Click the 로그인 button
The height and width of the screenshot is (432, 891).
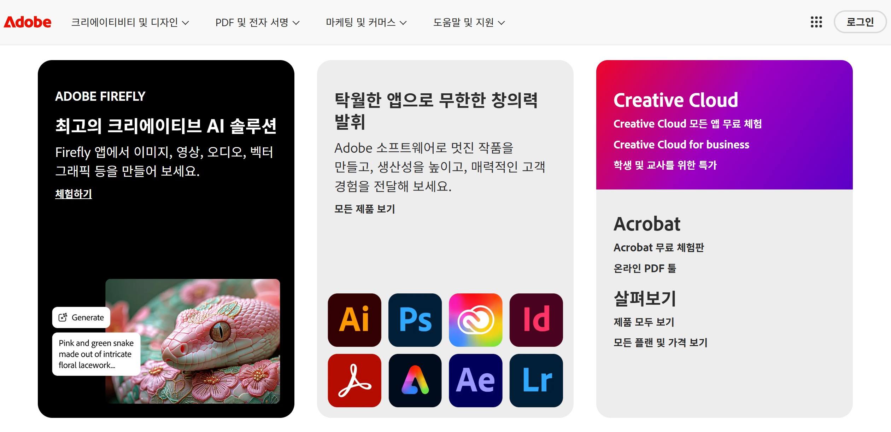click(x=860, y=22)
